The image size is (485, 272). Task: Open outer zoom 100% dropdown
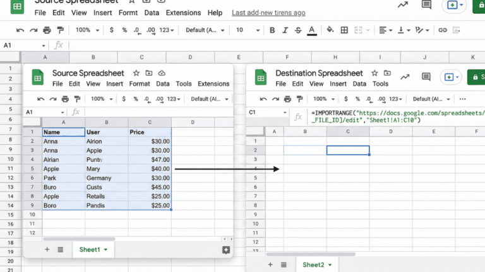pos(87,30)
